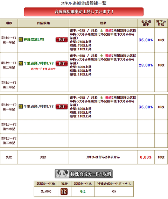This screenshot has width=168, height=199.
Task: Click the 武将カードNo header cell
Action: 46,184
